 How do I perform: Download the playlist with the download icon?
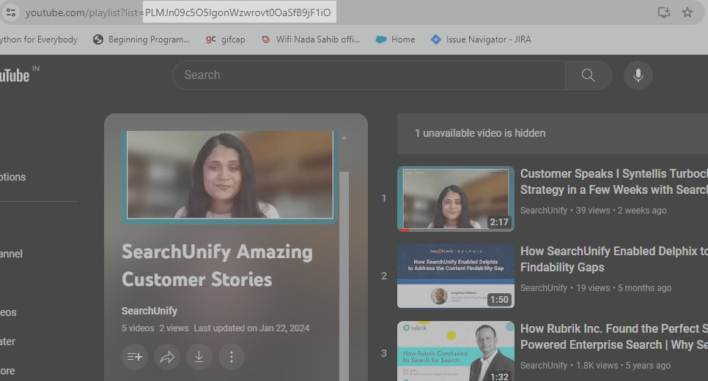point(199,357)
